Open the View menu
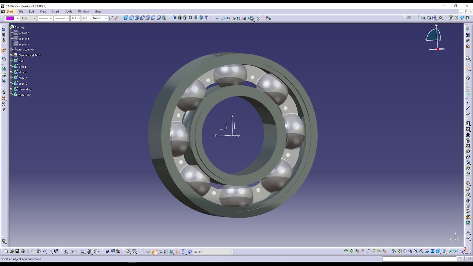473x266 pixels. pyautogui.click(x=42, y=11)
